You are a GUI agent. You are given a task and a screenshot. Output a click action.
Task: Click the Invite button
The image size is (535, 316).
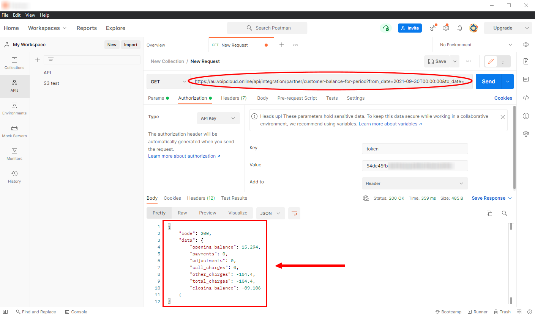pos(410,28)
